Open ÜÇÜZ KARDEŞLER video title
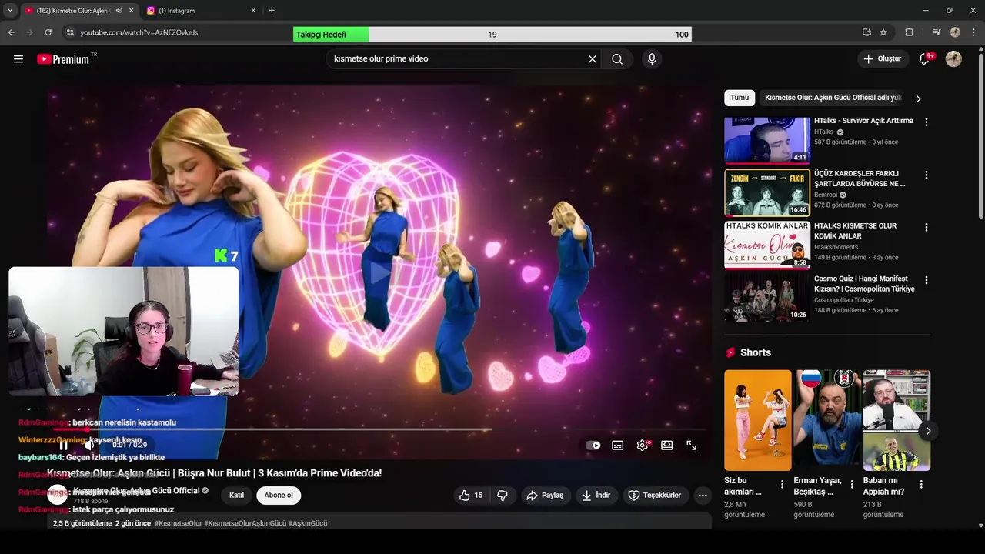Image resolution: width=985 pixels, height=554 pixels. coord(860,179)
